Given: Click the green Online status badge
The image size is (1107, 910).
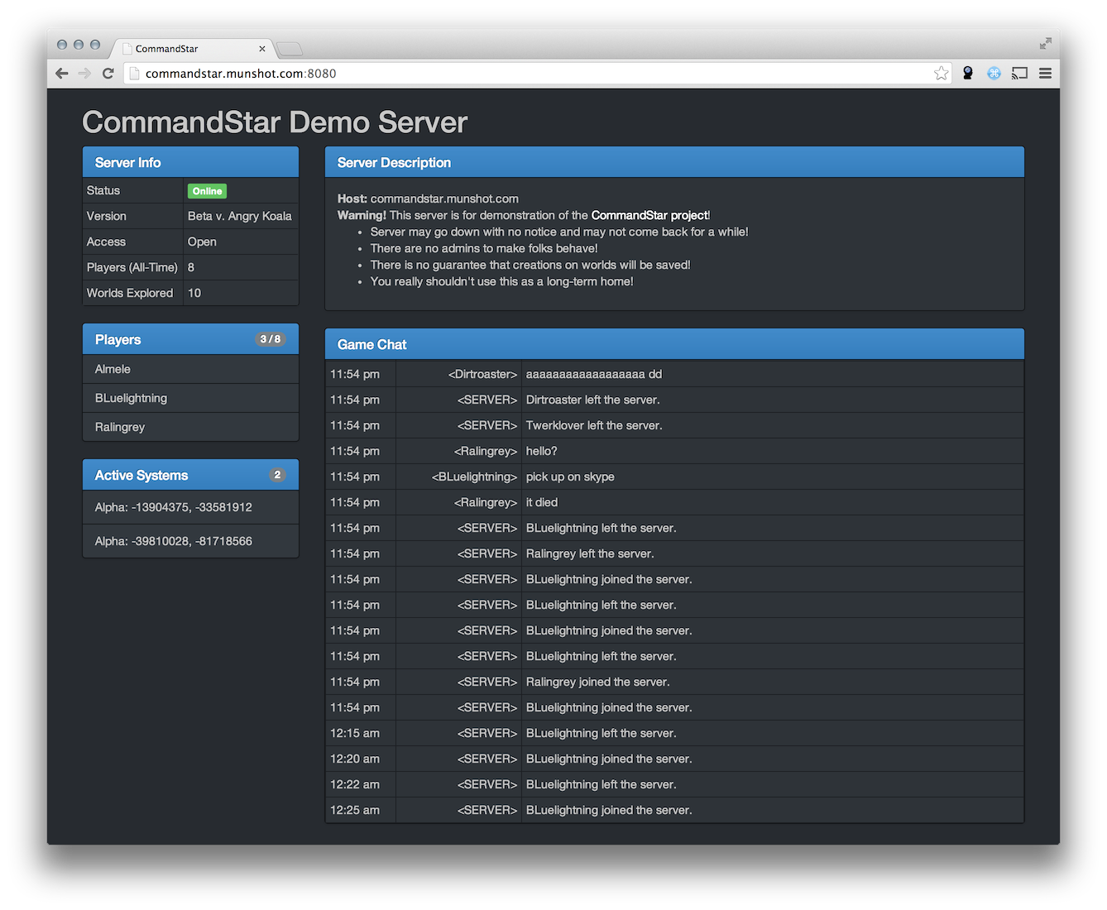Looking at the screenshot, I should 207,191.
